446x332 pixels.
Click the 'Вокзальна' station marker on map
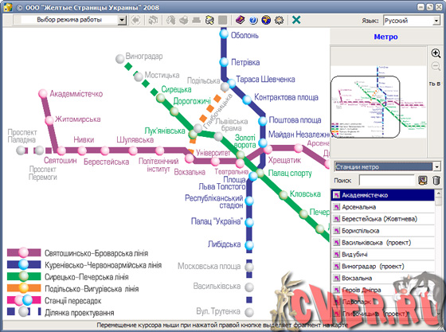click(190, 158)
